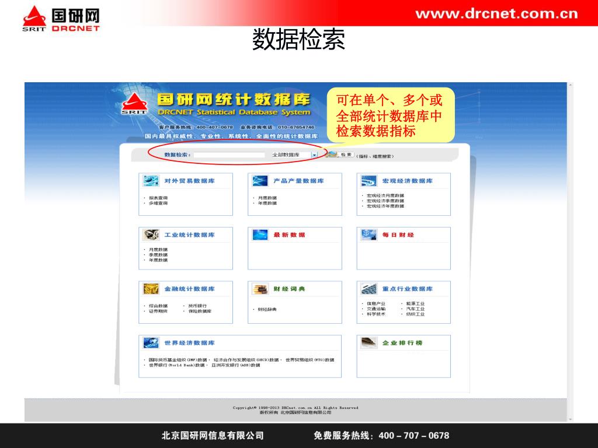Click the 对外贸易数据库 card icon
This screenshot has width=598, height=448.
click(151, 181)
